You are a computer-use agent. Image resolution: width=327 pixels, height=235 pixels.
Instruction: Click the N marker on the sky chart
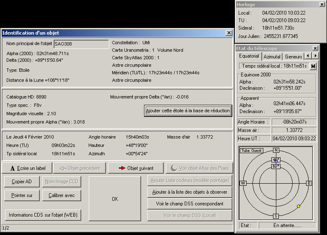point(276,150)
